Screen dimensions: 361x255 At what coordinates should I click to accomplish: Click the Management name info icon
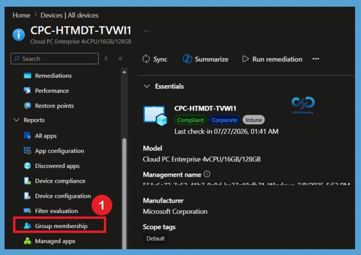(x=207, y=174)
